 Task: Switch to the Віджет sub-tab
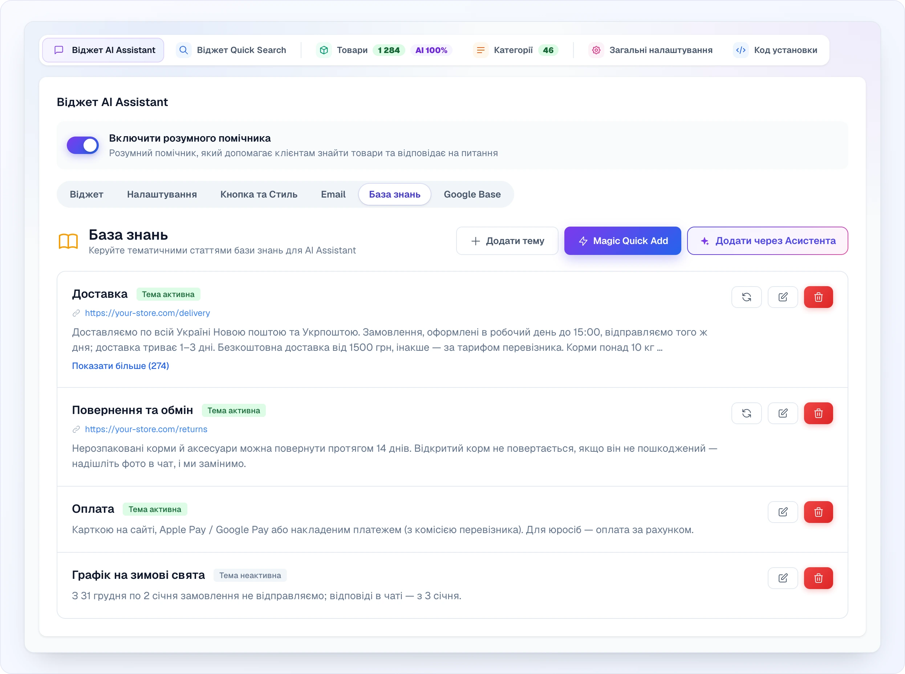(x=86, y=195)
